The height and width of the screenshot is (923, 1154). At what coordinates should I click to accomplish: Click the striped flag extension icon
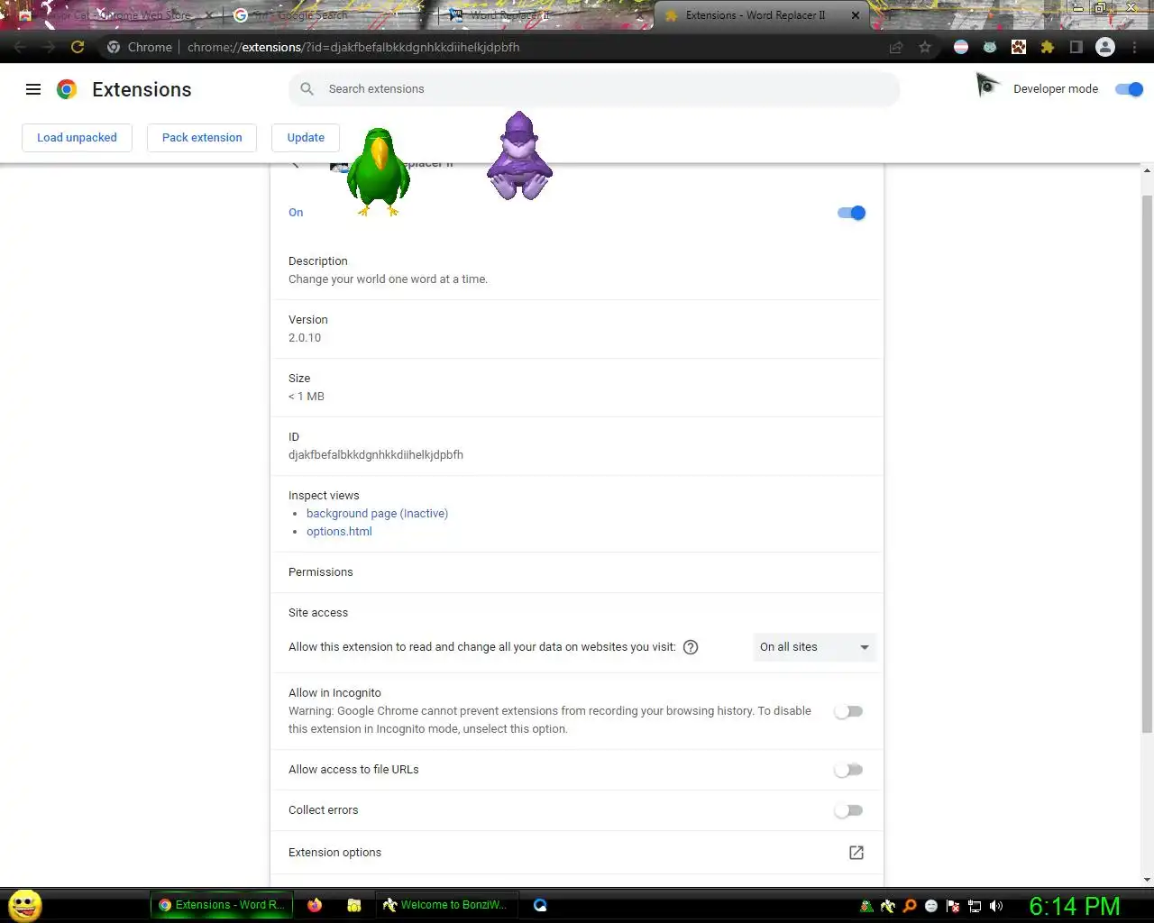961,47
